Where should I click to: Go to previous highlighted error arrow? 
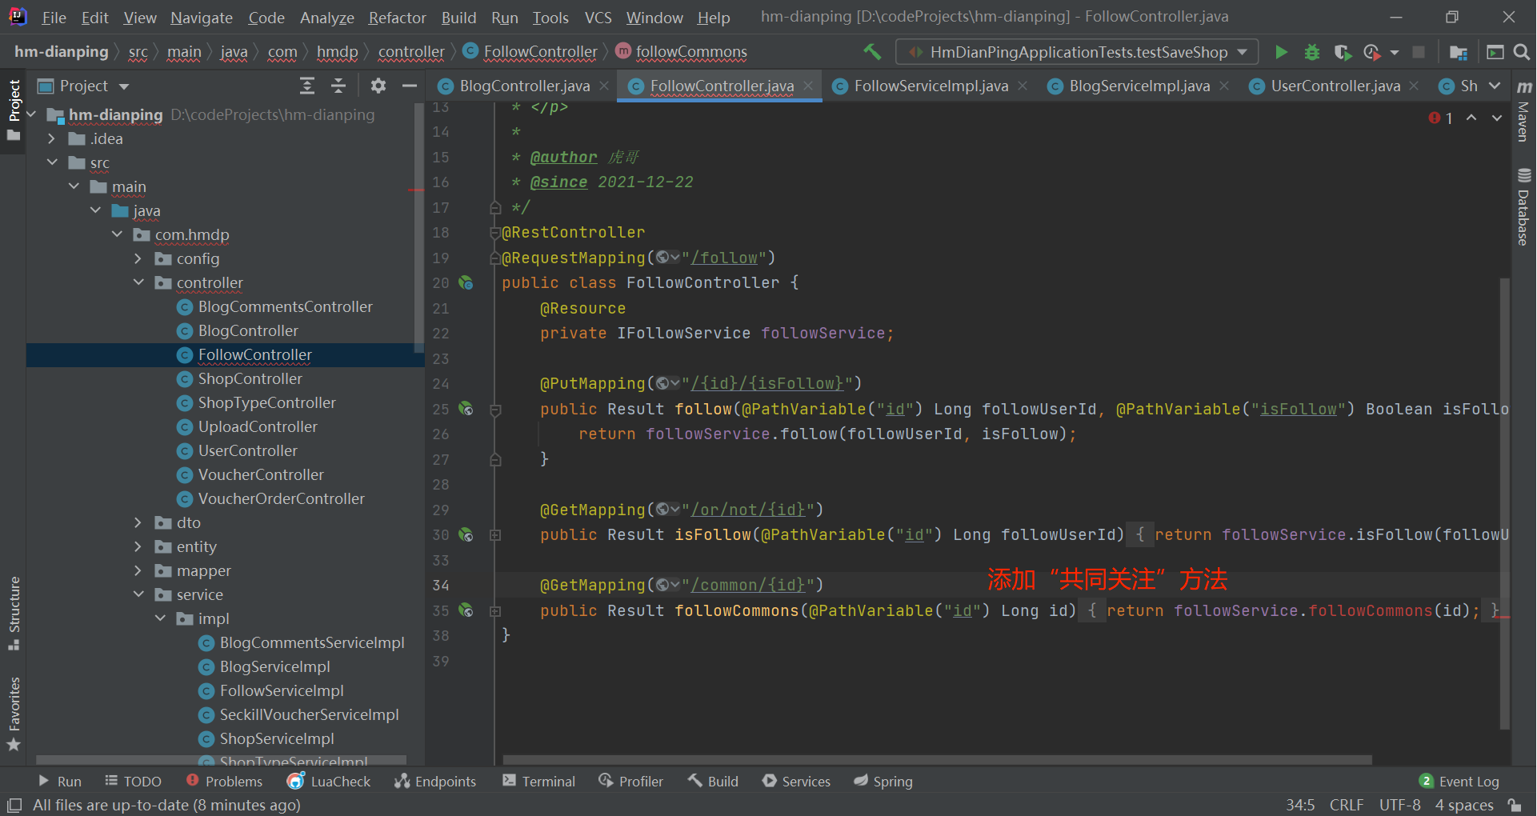pyautogui.click(x=1471, y=118)
